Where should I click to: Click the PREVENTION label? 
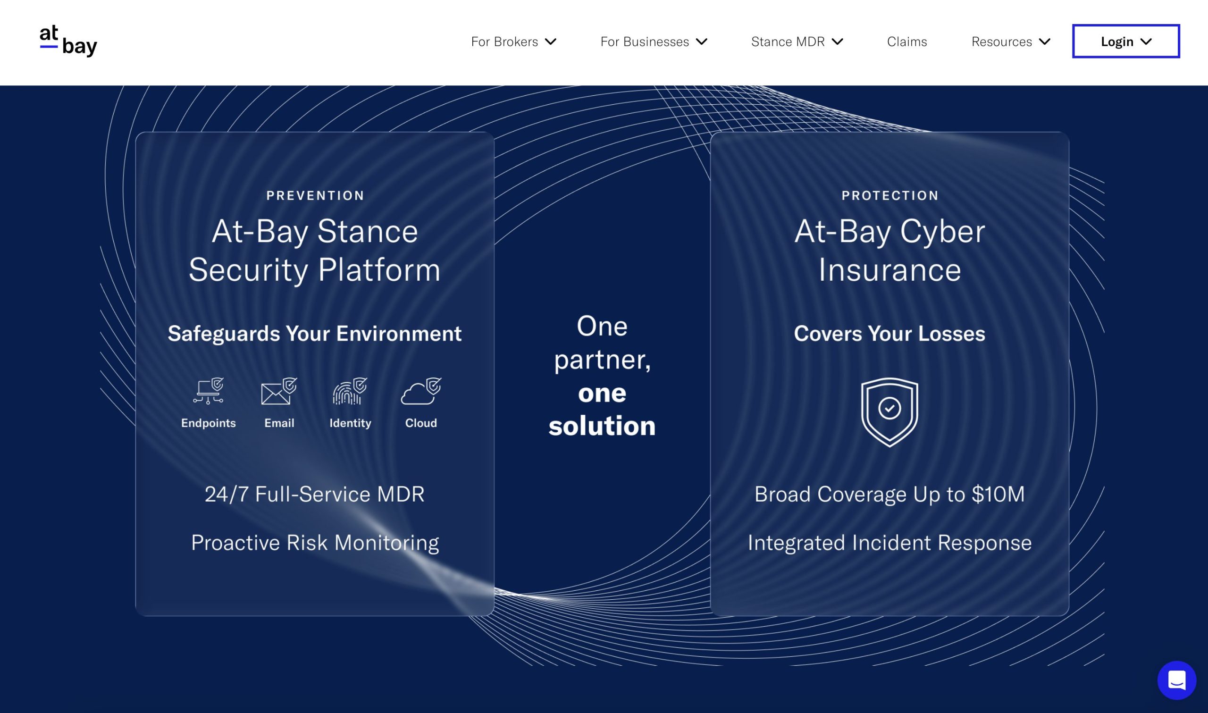point(315,195)
